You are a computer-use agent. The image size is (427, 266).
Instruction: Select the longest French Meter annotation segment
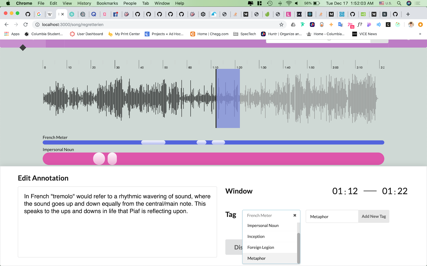153,143
